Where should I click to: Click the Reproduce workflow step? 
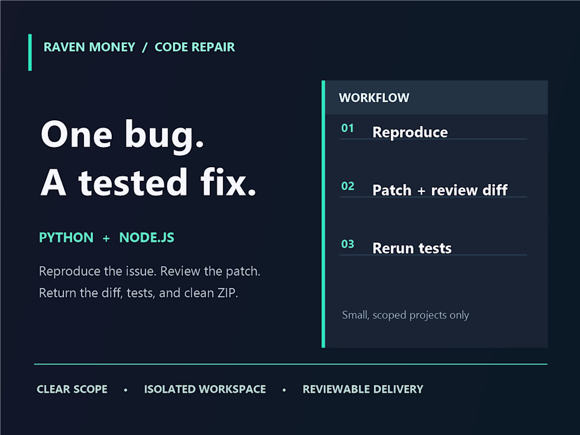tap(410, 132)
